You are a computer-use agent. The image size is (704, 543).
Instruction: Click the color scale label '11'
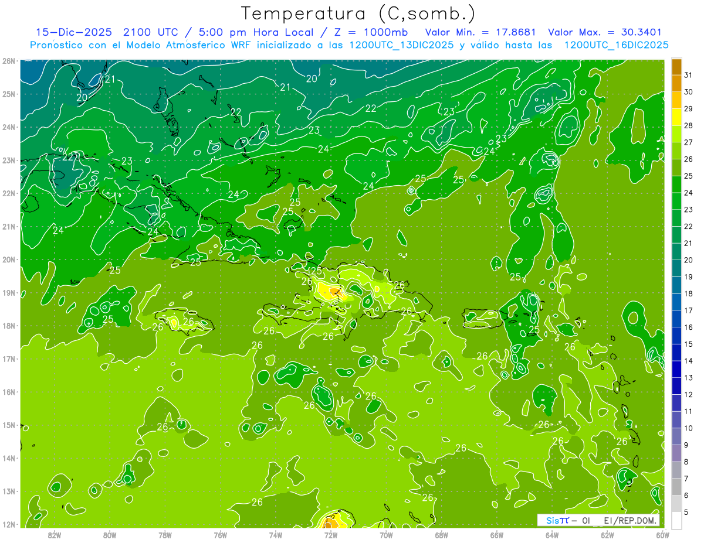pos(689,411)
